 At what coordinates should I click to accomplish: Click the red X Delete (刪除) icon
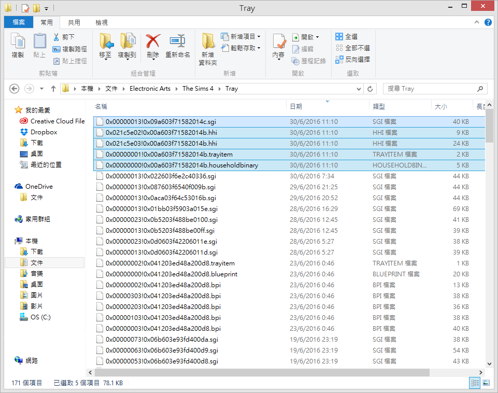pyautogui.click(x=153, y=41)
